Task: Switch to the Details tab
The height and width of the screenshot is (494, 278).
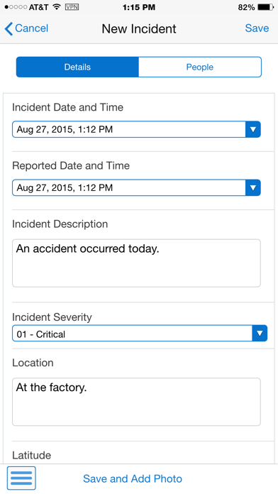Action: click(x=77, y=67)
